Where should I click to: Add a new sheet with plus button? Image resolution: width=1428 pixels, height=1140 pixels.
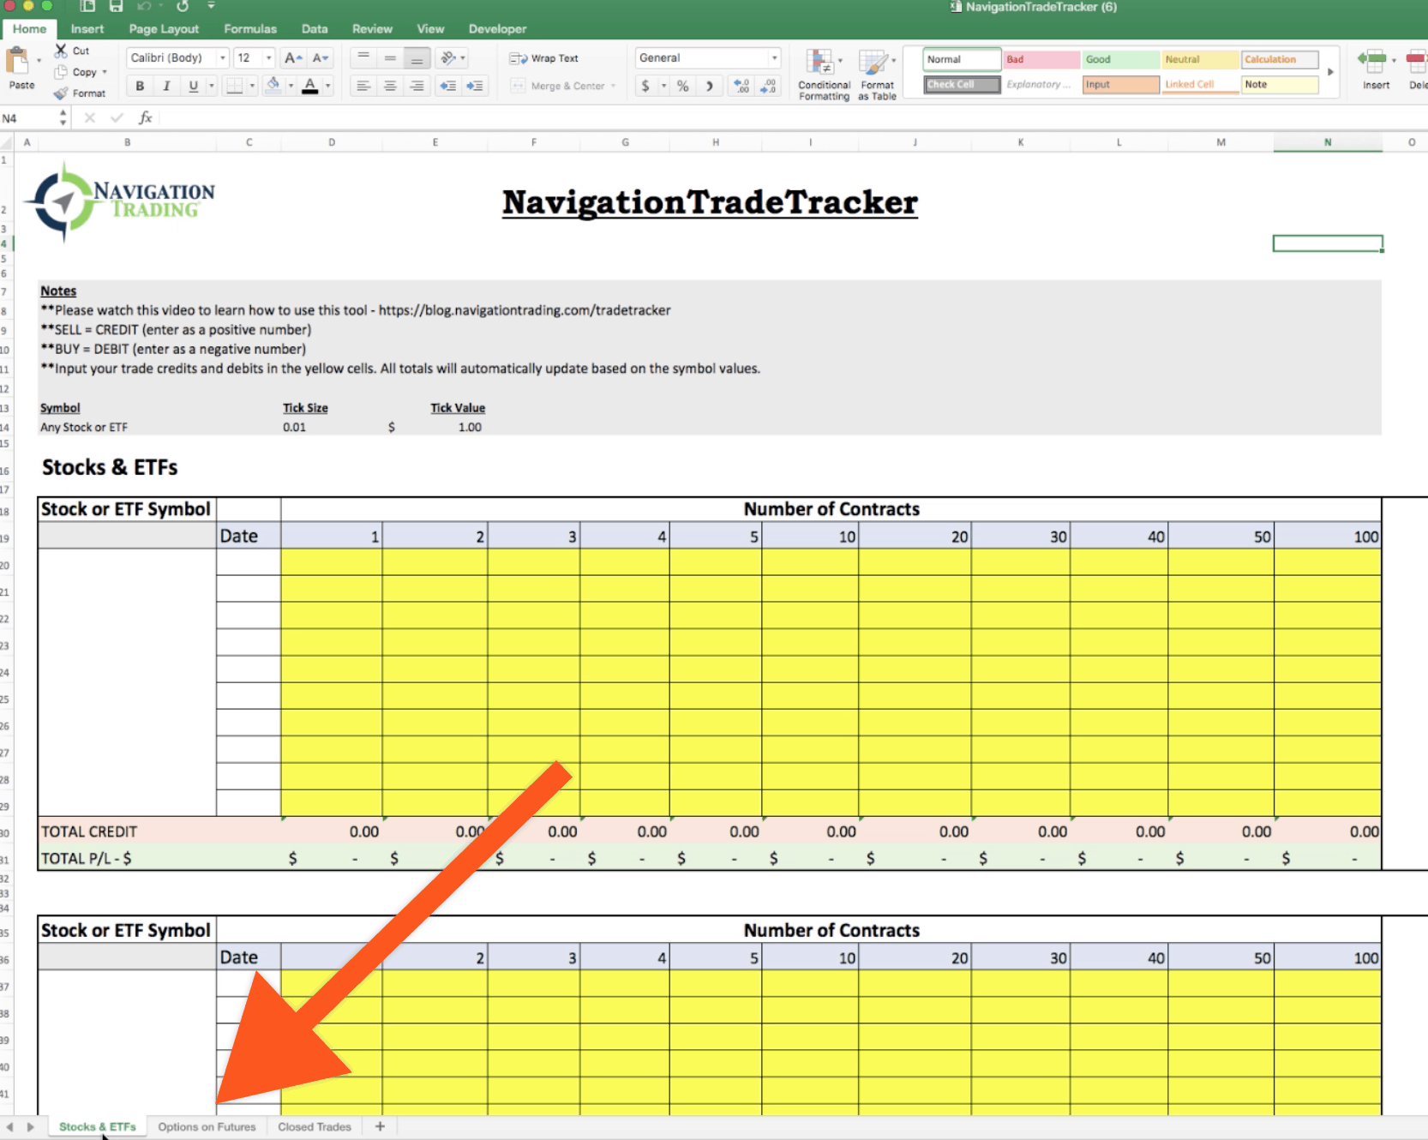pos(380,1126)
